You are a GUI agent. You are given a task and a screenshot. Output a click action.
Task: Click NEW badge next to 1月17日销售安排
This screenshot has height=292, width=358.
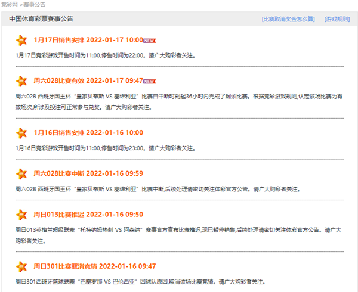point(150,41)
